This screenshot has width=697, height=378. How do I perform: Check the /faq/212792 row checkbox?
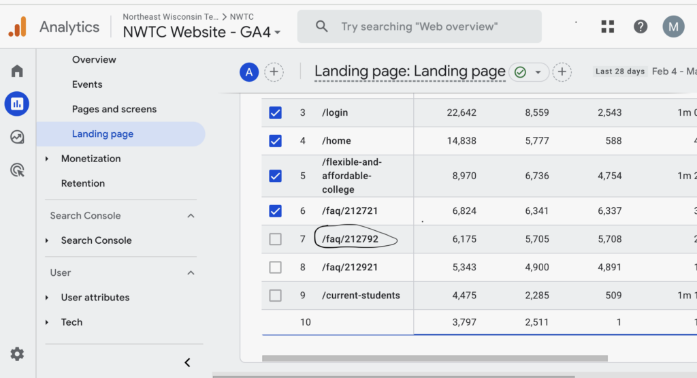point(275,239)
